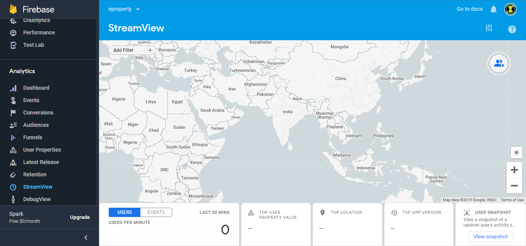Click the View snapshot button

490,236
